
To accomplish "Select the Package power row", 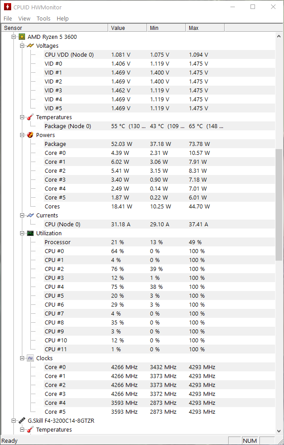I will point(159,144).
